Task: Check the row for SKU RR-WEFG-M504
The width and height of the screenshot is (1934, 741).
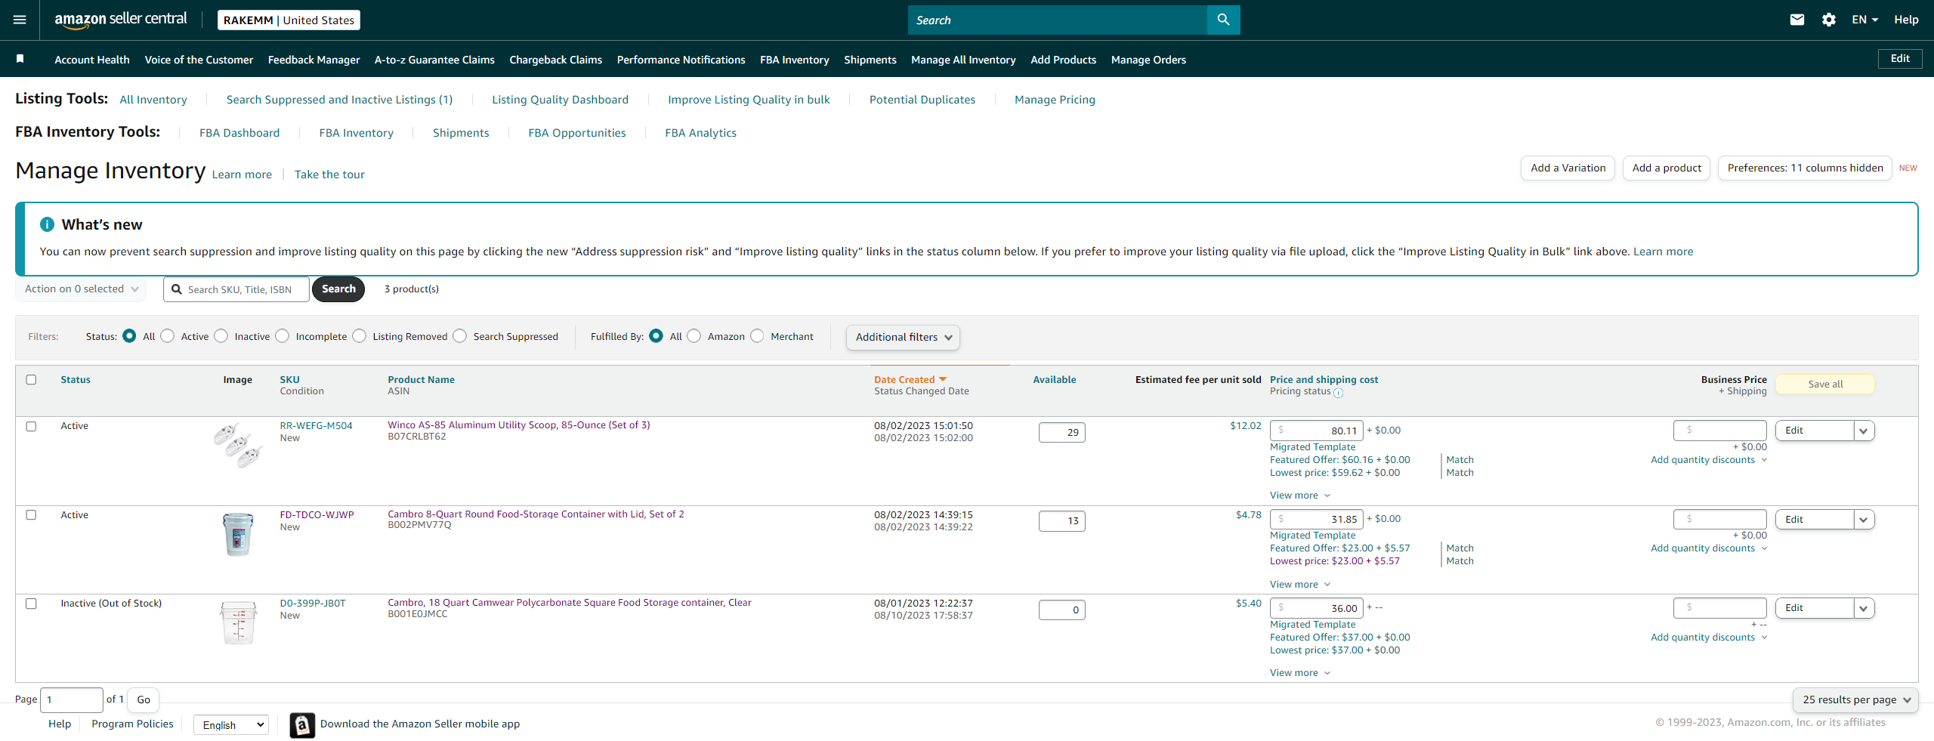Action: [31, 426]
